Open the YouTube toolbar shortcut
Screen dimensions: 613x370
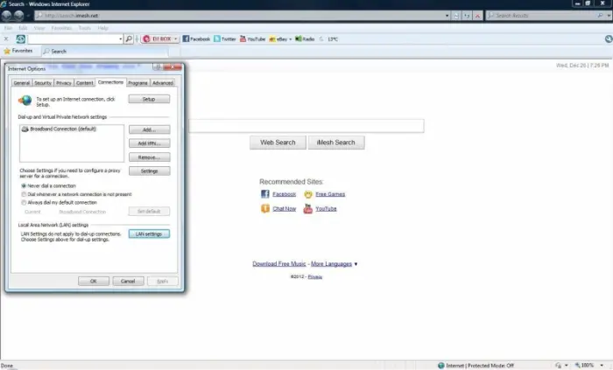point(252,39)
